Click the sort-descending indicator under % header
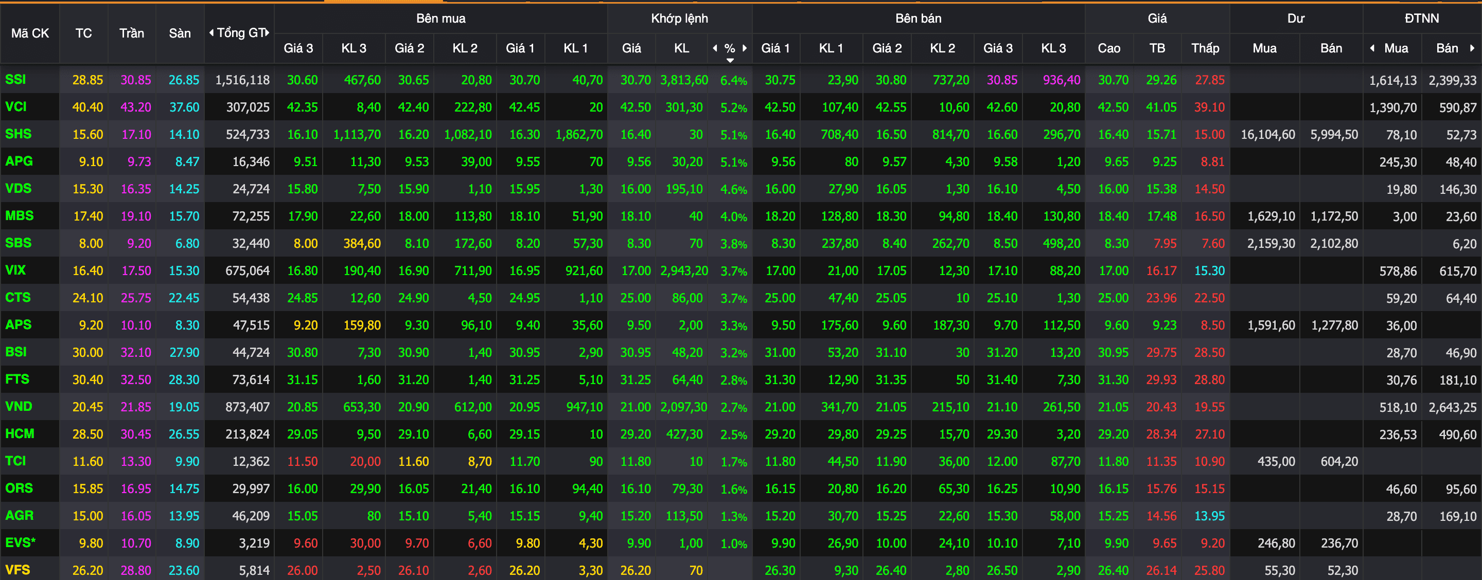The height and width of the screenshot is (580, 1482). 730,60
